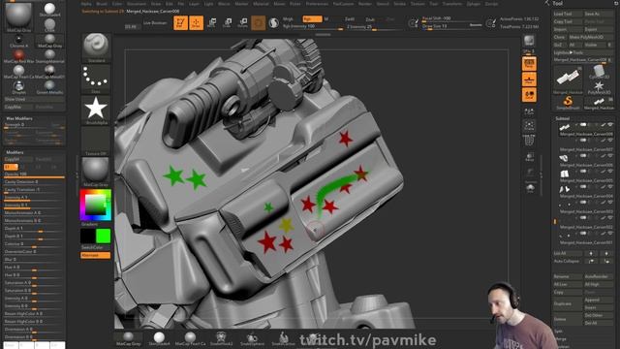Image resolution: width=620 pixels, height=349 pixels.
Task: Click the large Merged_Hacksaw tool thumbnail
Action: 568,79
